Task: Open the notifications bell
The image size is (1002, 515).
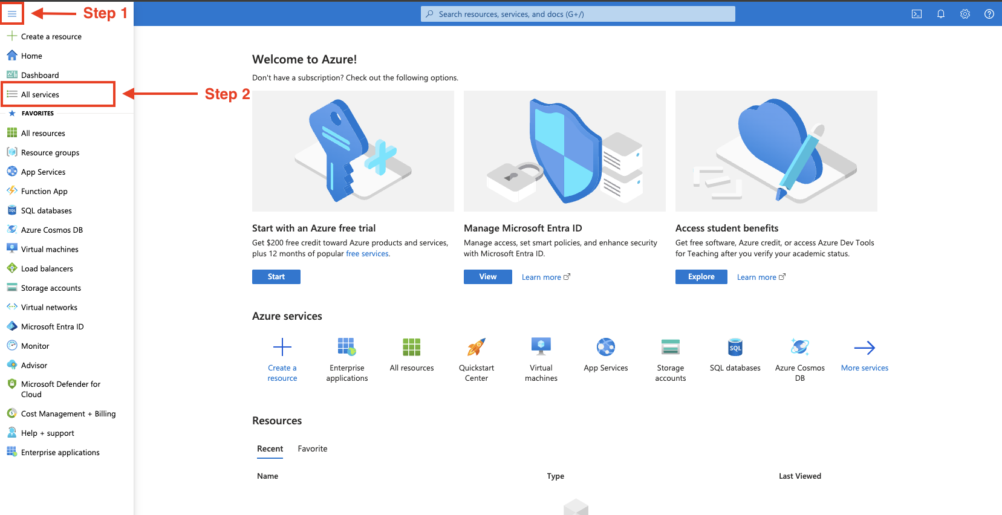Action: coord(941,14)
